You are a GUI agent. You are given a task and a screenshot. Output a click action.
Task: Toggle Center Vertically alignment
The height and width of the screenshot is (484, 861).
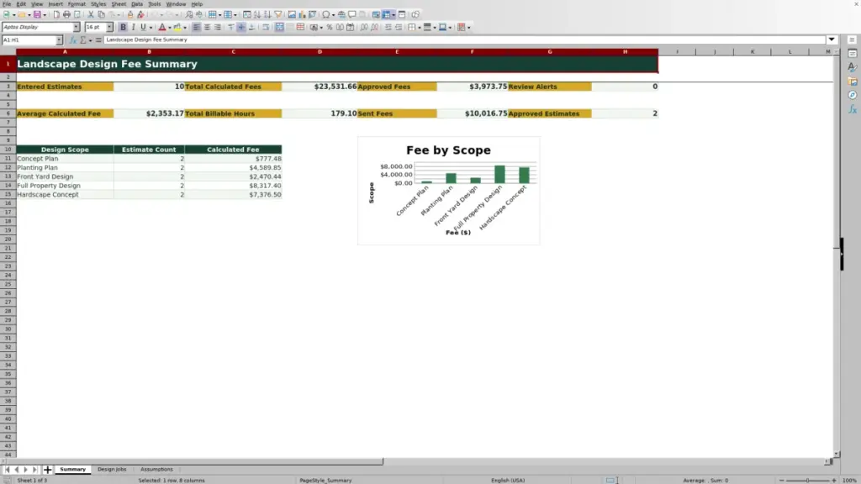click(x=241, y=27)
